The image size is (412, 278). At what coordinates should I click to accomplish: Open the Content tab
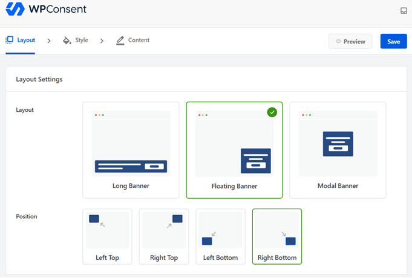click(x=139, y=40)
